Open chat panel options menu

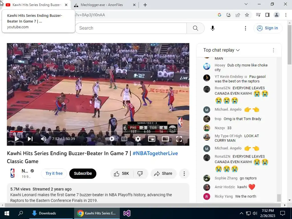[273, 50]
